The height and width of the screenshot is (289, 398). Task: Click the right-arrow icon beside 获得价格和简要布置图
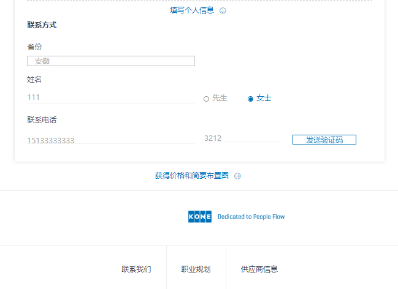pos(237,176)
